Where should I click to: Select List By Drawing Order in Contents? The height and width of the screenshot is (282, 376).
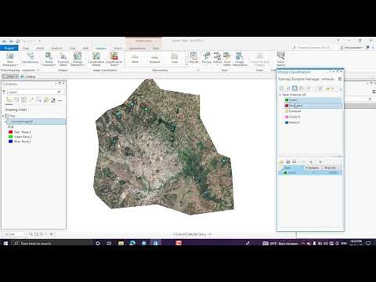click(9, 99)
